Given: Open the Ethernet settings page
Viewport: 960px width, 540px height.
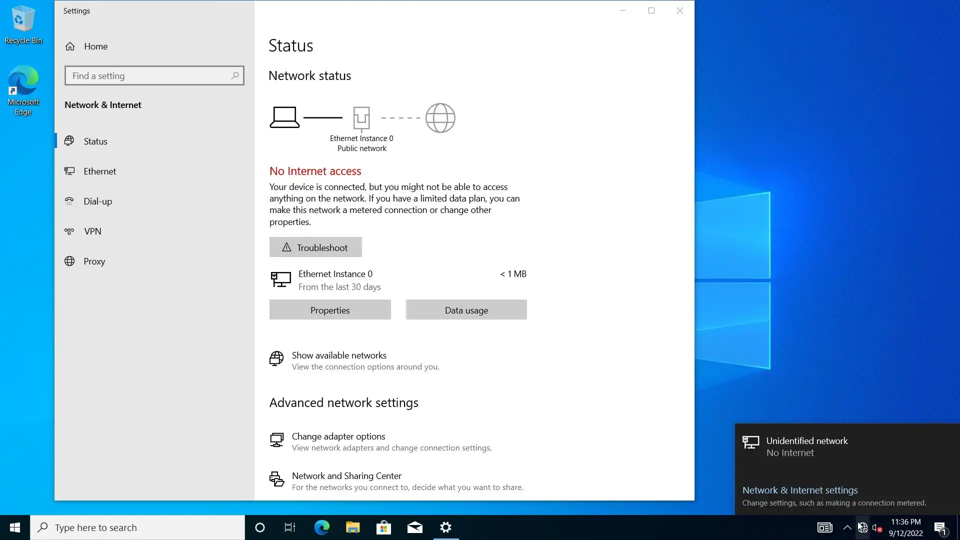Looking at the screenshot, I should (x=99, y=171).
